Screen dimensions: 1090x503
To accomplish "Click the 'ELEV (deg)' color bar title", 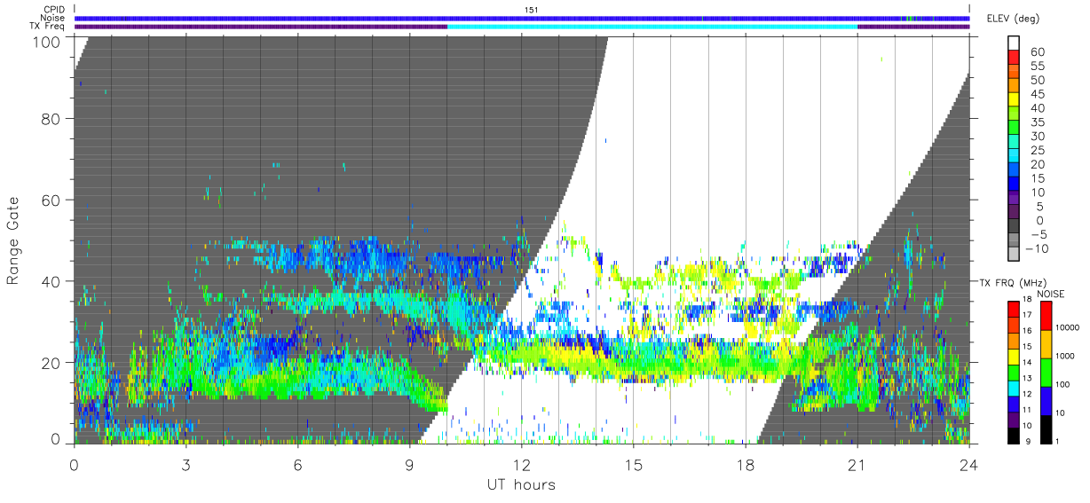I will click(x=1014, y=18).
